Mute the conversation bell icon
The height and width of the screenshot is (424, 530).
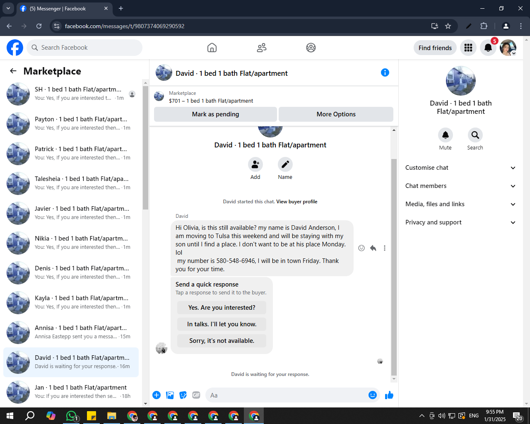(x=446, y=135)
